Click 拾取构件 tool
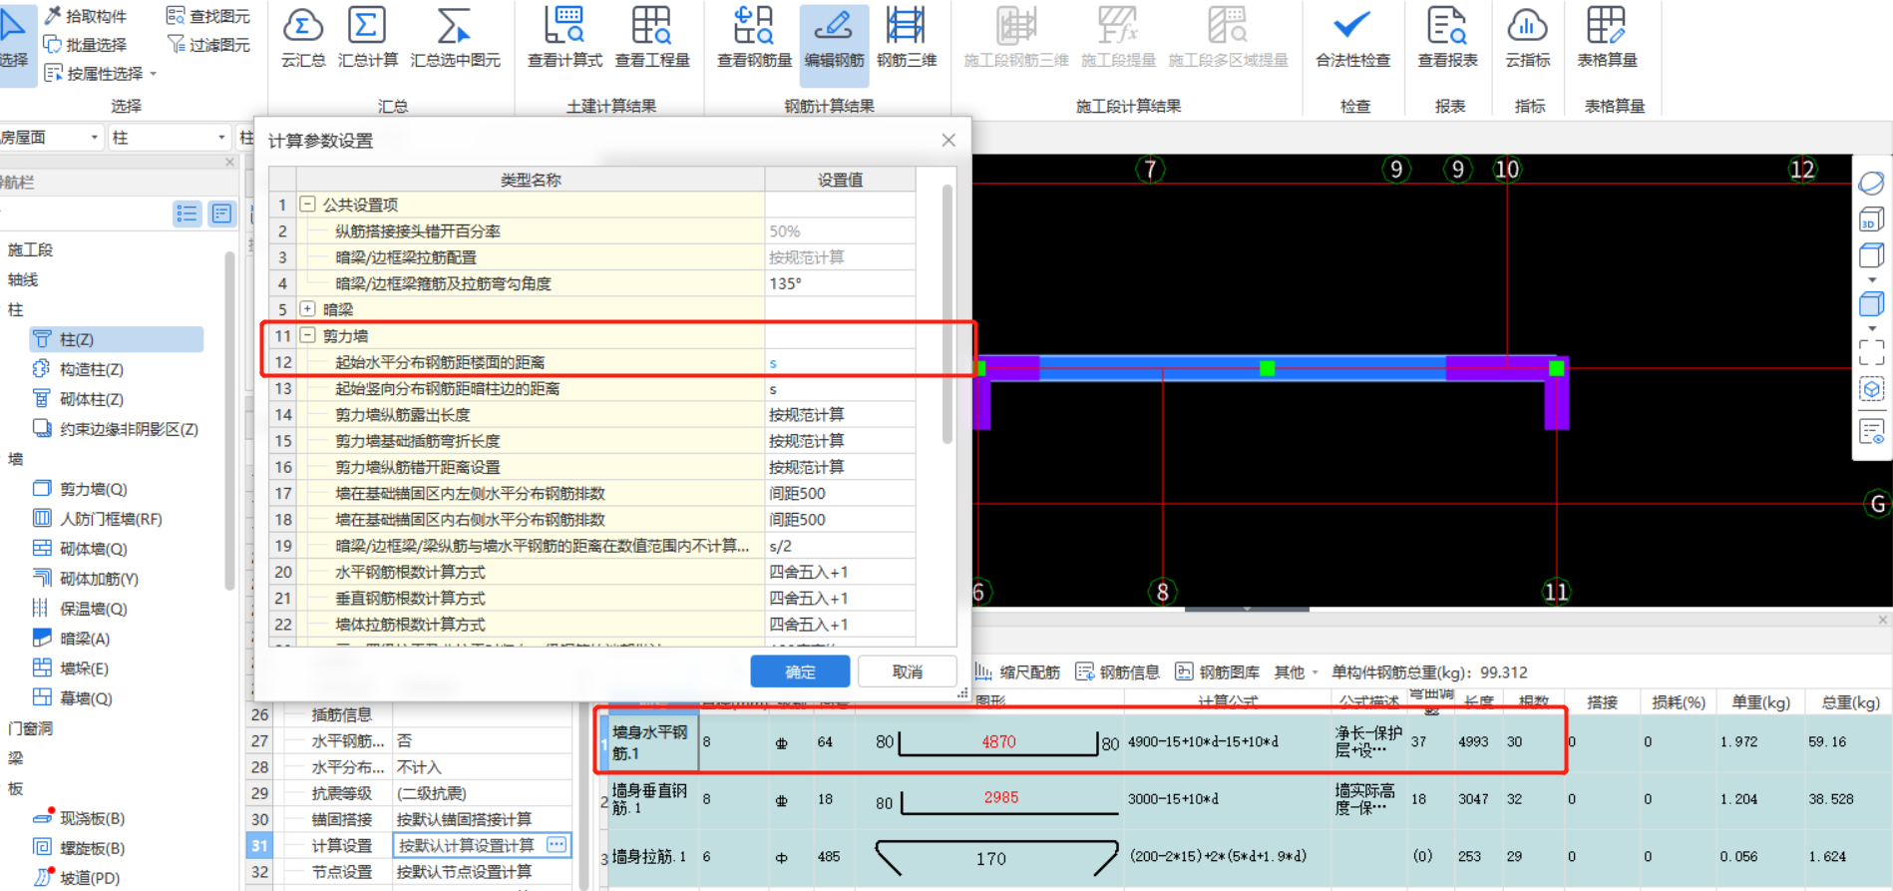Image resolution: width=1893 pixels, height=891 pixels. 86,16
